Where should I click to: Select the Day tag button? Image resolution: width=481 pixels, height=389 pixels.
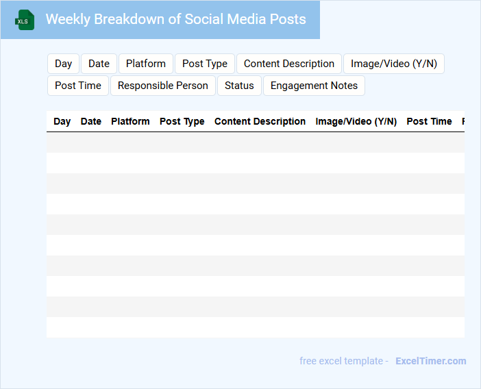(64, 64)
